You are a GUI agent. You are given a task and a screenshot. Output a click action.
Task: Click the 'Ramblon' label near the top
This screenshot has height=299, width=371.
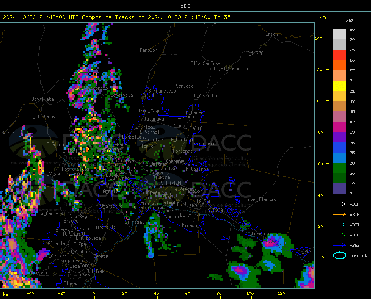(148, 50)
